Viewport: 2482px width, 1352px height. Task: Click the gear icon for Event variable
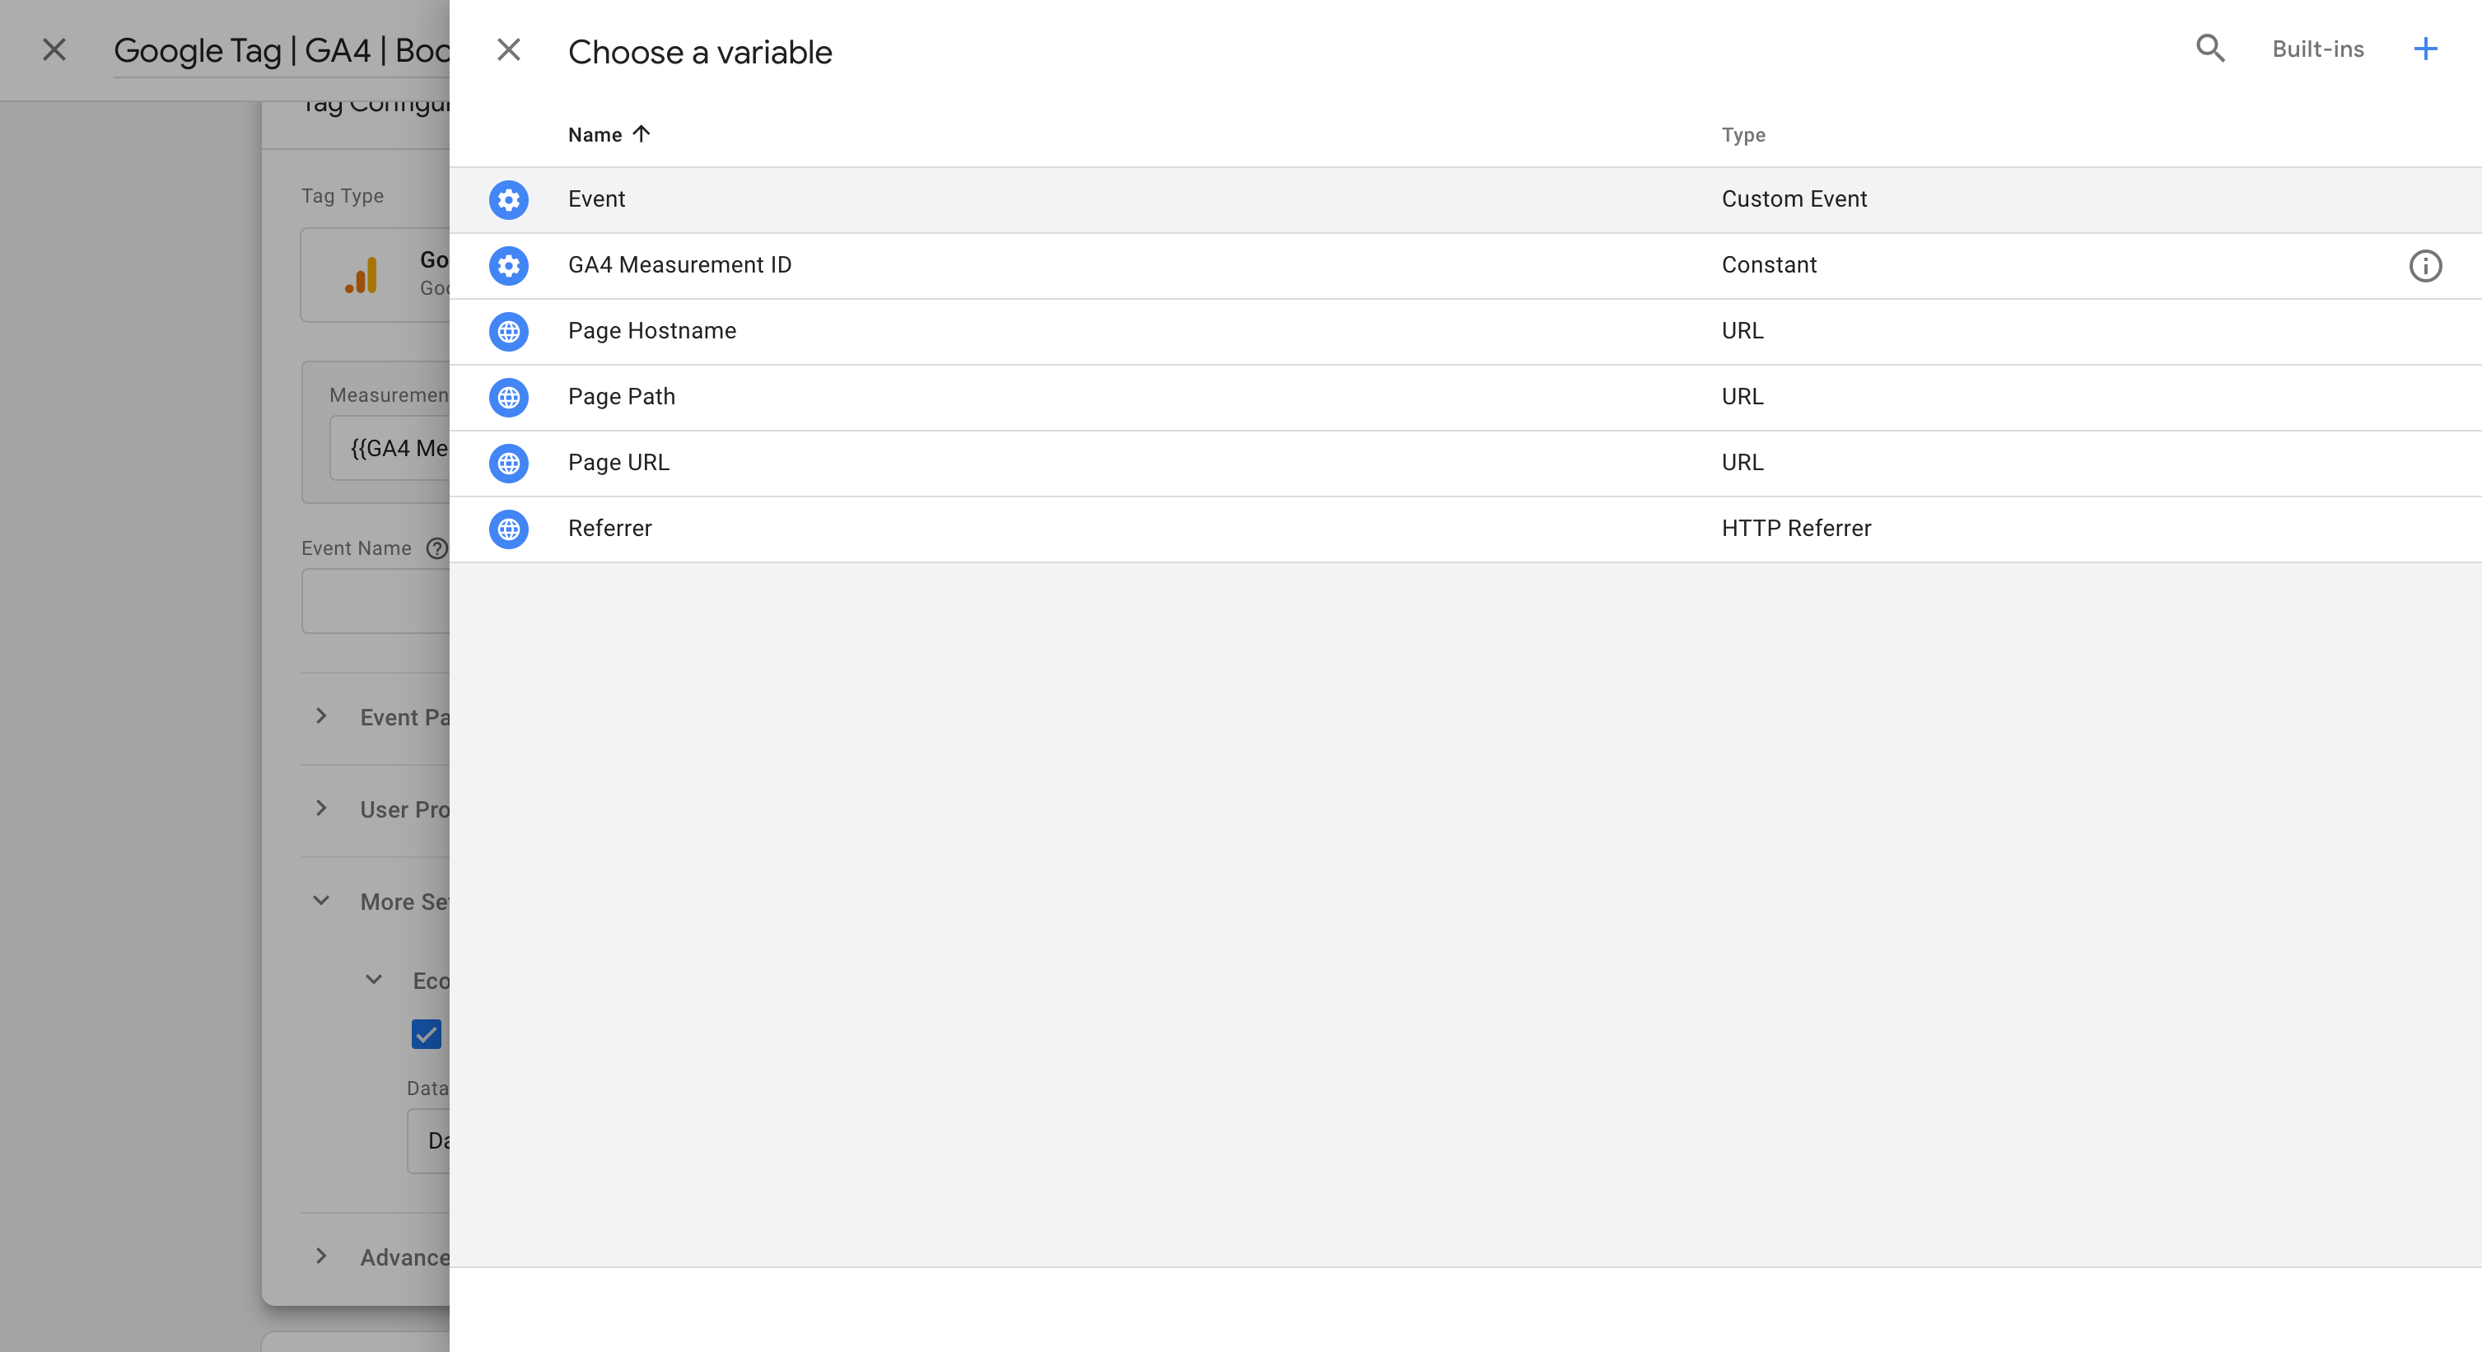(509, 199)
